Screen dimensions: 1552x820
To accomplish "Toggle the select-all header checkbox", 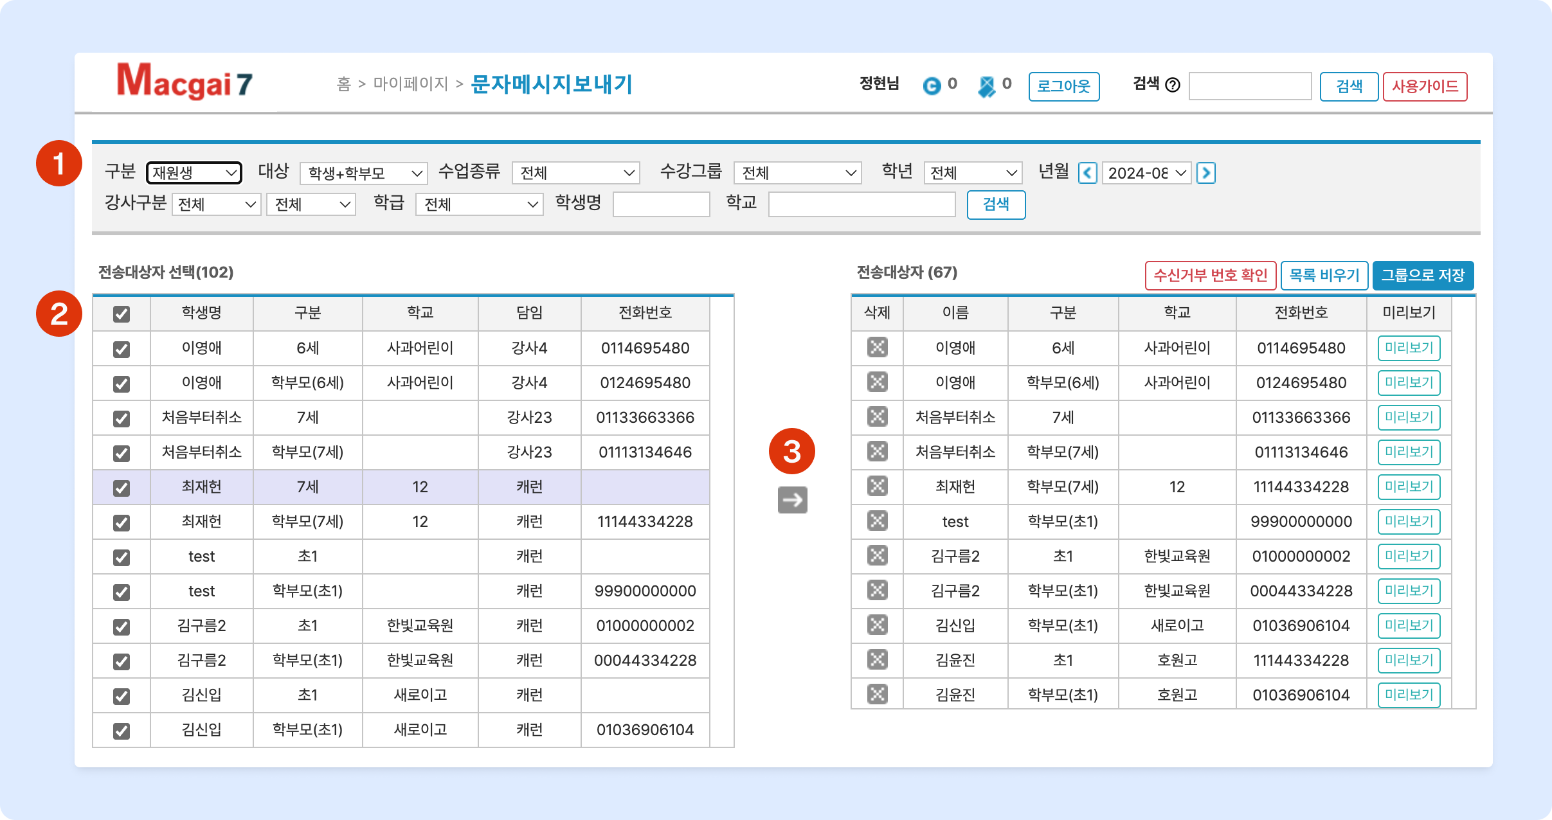I will pos(122,314).
